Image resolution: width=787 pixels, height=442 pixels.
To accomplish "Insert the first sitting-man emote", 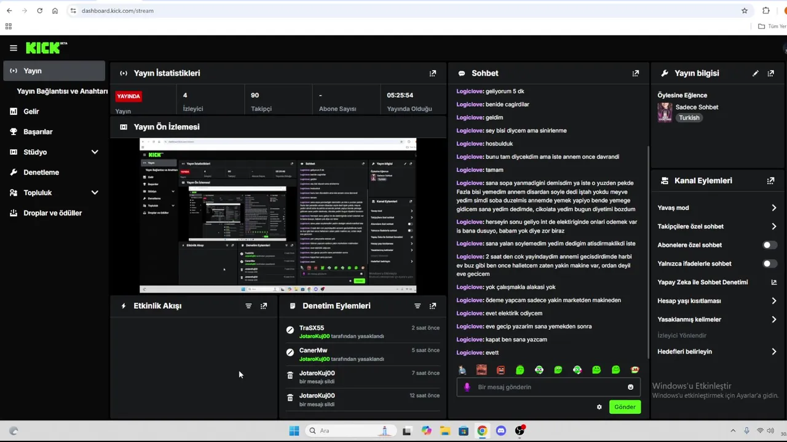I will pos(462,370).
